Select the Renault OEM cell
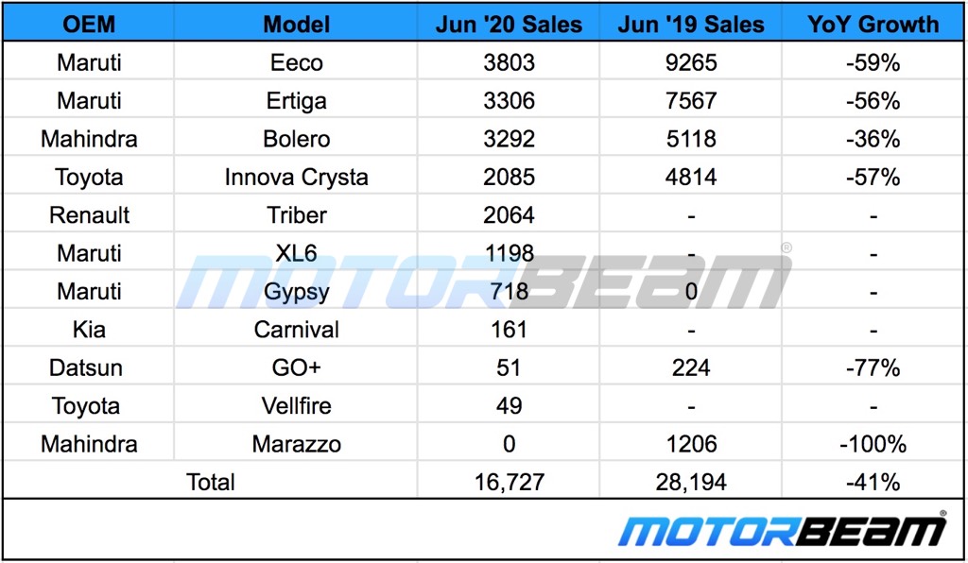The width and height of the screenshot is (968, 563). [x=89, y=214]
